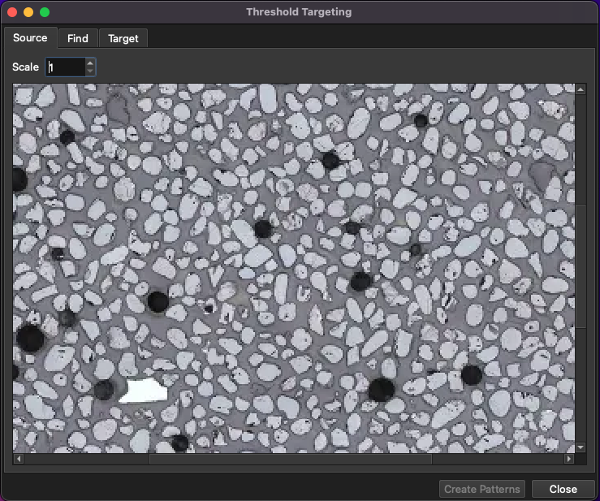Switch to the Source tab

coord(30,38)
